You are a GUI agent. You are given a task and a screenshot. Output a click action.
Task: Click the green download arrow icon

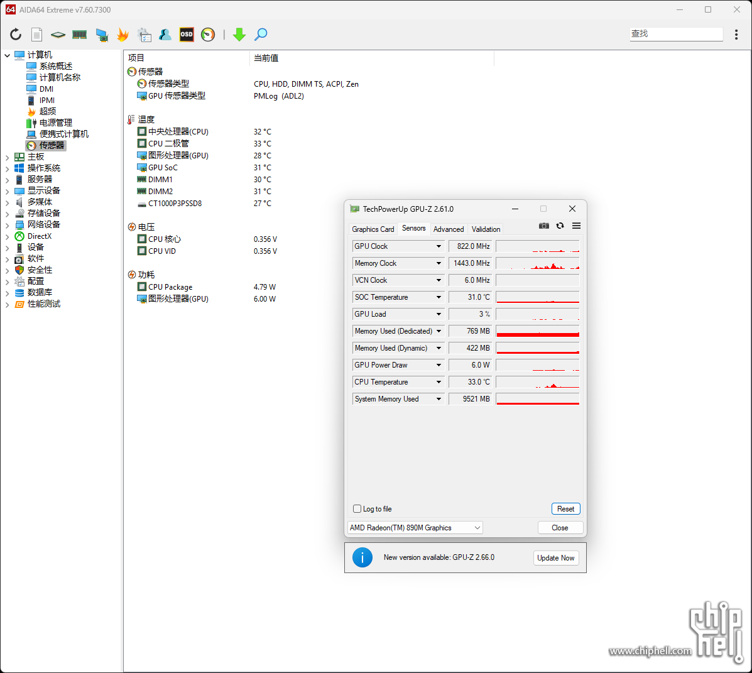239,35
